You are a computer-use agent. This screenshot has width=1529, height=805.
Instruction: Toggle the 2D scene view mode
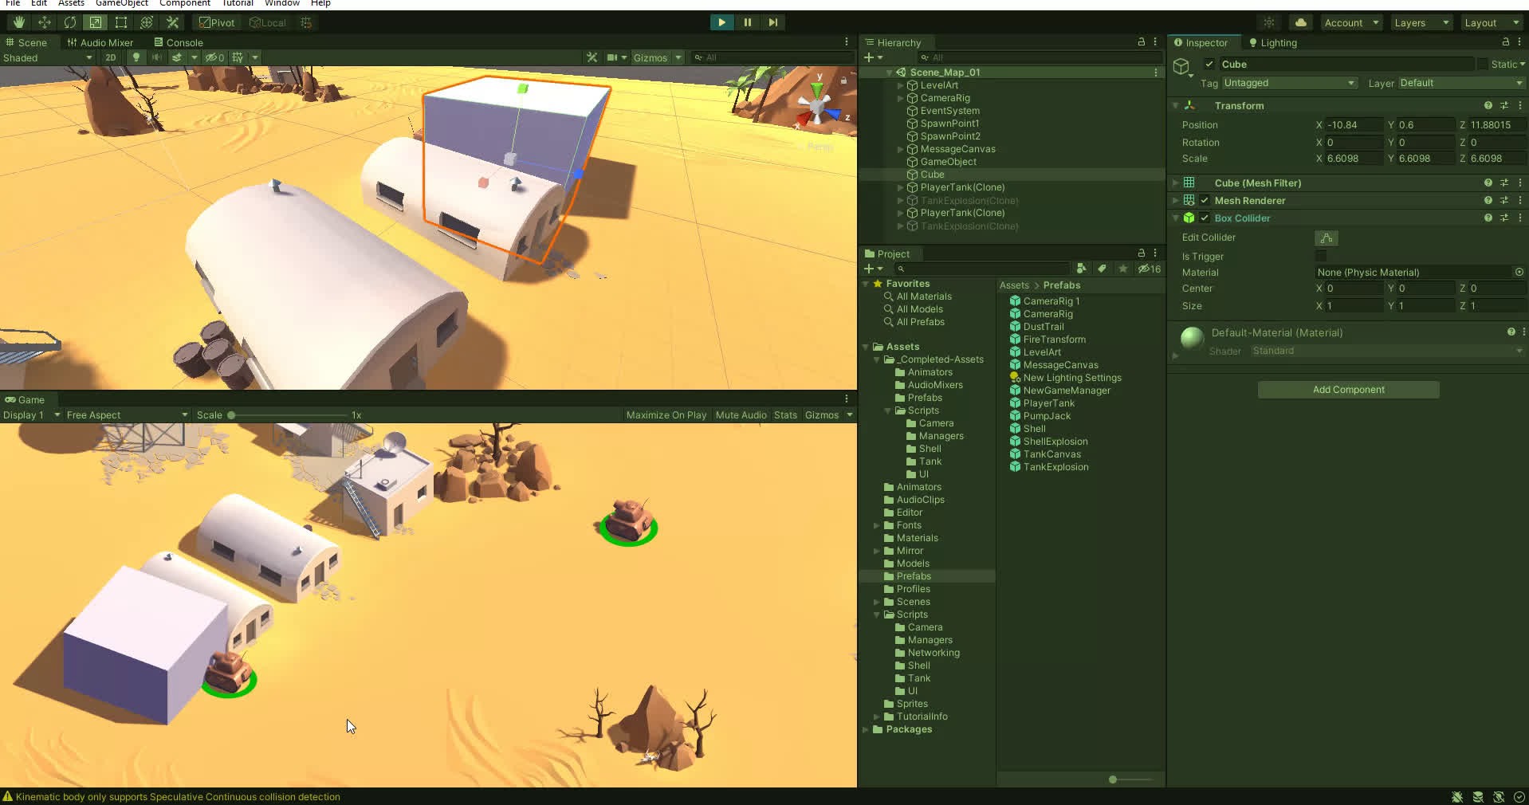(111, 57)
